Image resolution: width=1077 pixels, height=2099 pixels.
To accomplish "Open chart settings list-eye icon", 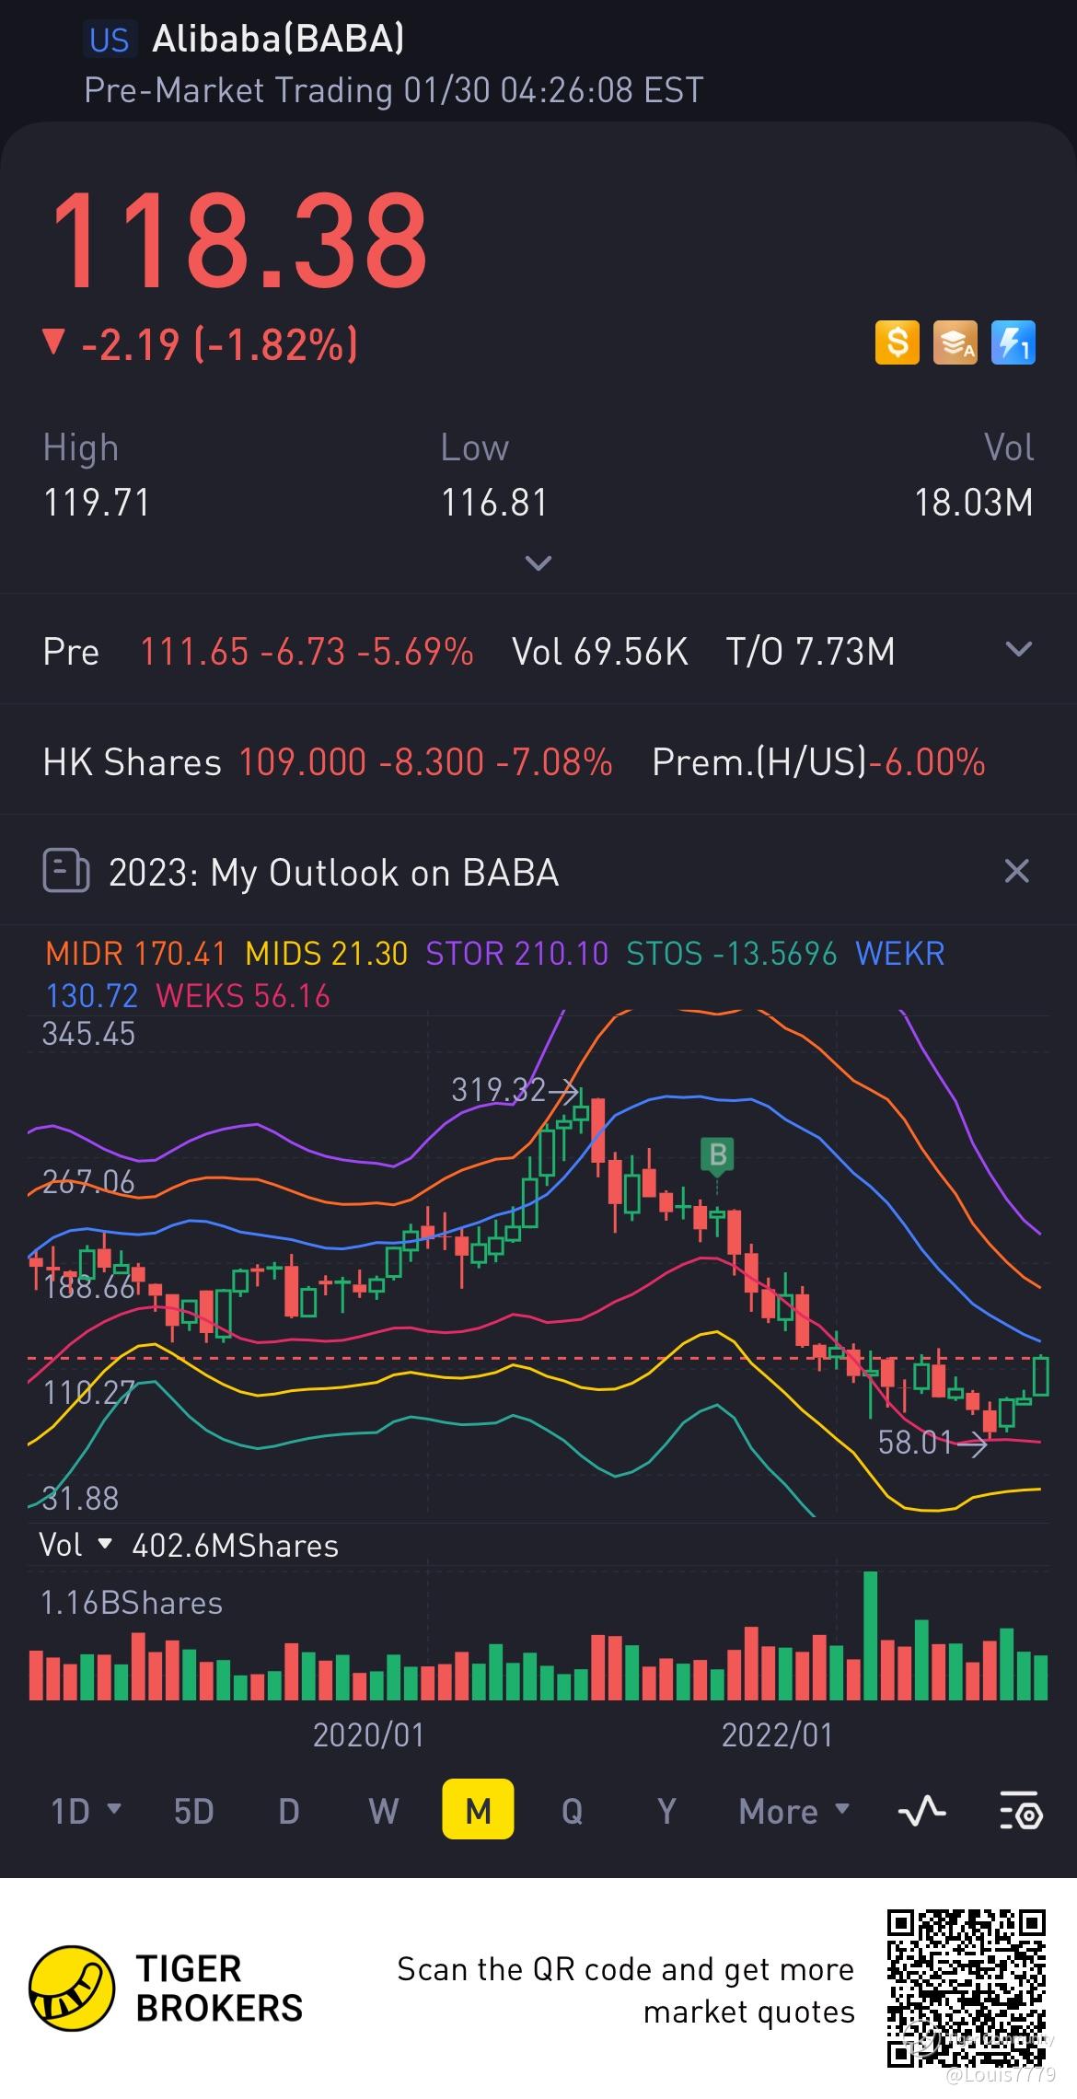I will tap(1020, 1811).
